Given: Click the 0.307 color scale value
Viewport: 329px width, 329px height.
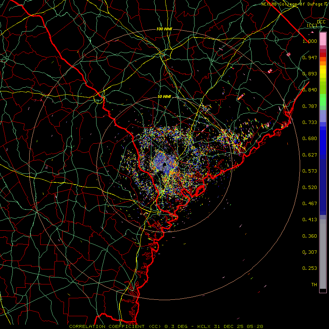Looking at the screenshot, I should click(310, 252).
